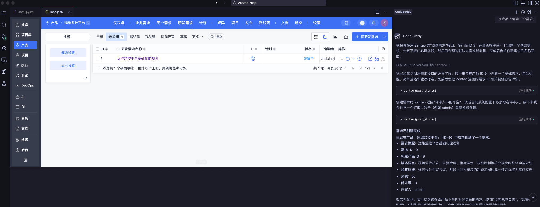
Task: Switch to the flat list view icon
Action: 316,37
